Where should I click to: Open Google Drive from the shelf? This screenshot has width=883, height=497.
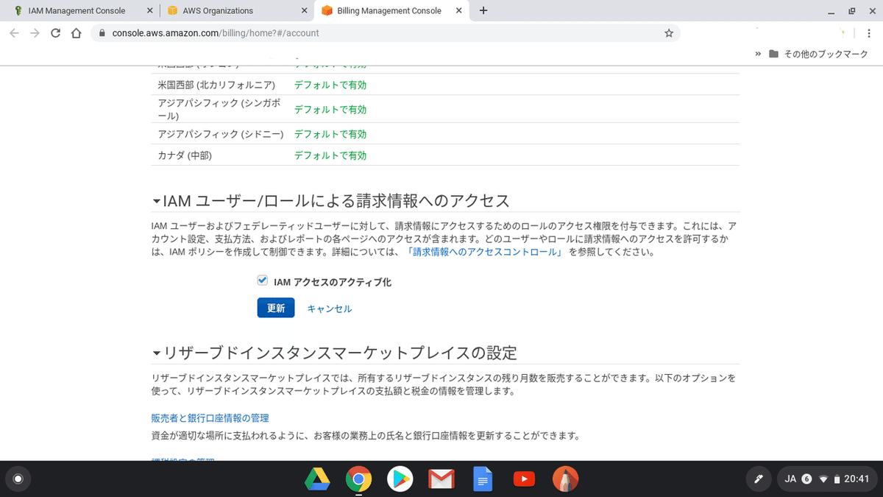tap(317, 479)
